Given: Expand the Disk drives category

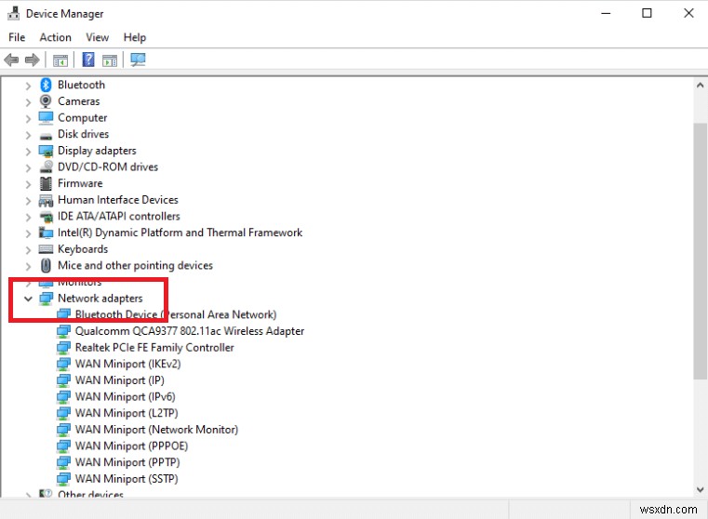Looking at the screenshot, I should pyautogui.click(x=28, y=135).
